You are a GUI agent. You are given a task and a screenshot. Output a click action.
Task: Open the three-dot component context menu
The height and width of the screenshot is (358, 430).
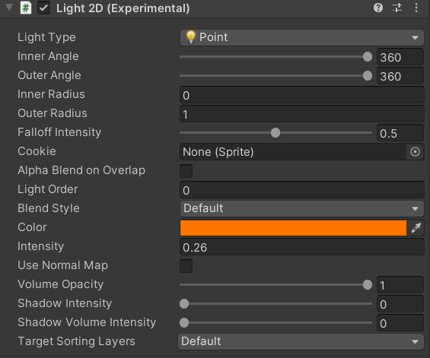coord(416,8)
